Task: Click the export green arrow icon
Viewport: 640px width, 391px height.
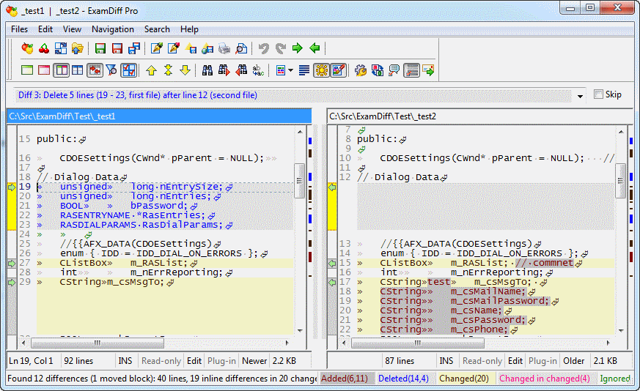Action: (428, 70)
